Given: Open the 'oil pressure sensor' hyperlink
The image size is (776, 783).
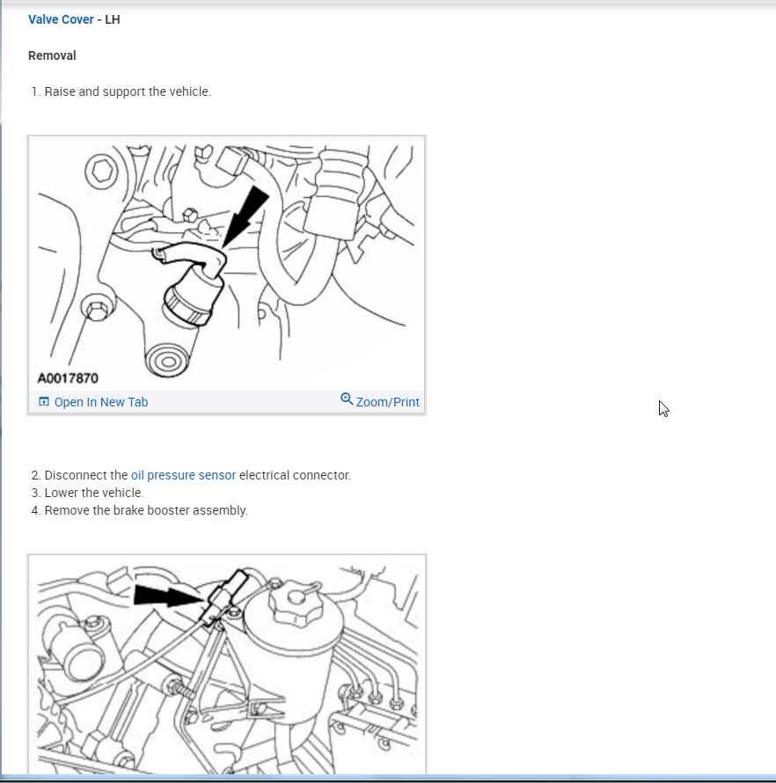Looking at the screenshot, I should click(183, 475).
